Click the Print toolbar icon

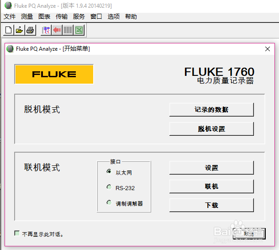point(30,30)
